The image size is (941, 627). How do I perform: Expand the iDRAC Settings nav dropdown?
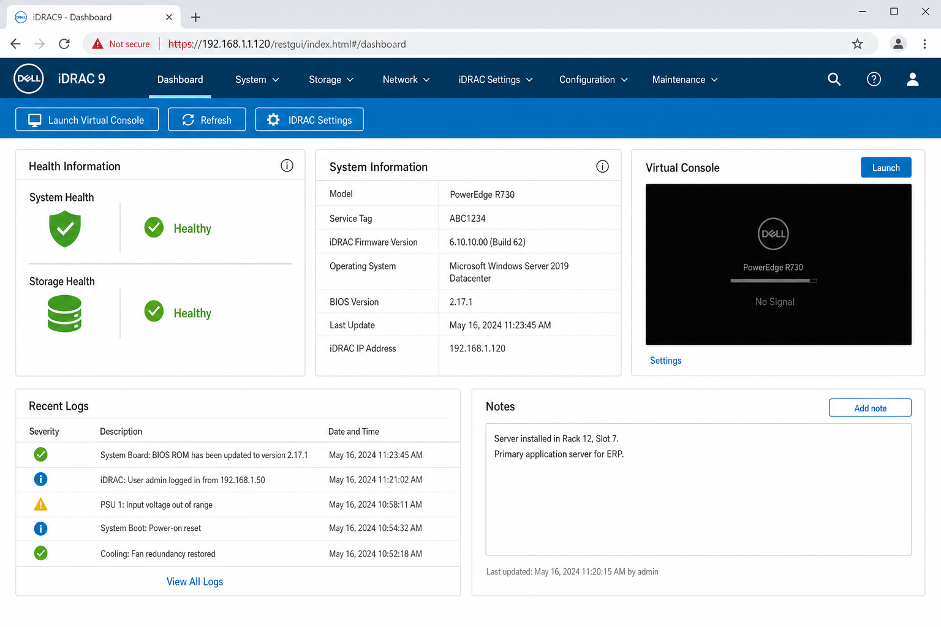(496, 80)
